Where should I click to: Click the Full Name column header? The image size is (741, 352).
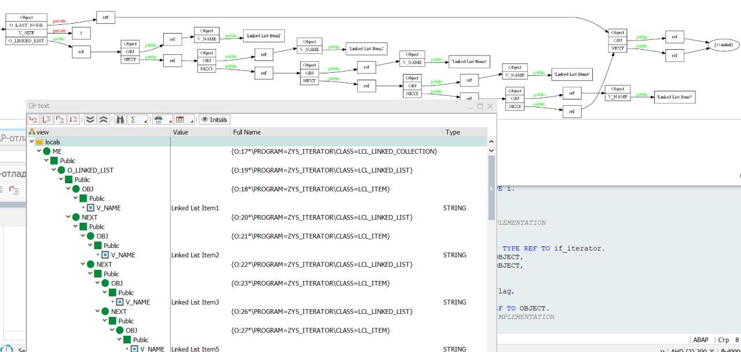pos(336,132)
